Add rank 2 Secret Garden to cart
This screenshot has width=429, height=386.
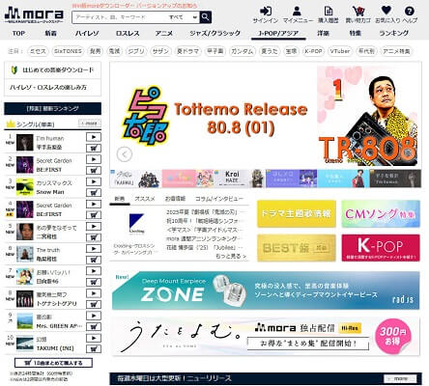[x=94, y=171]
